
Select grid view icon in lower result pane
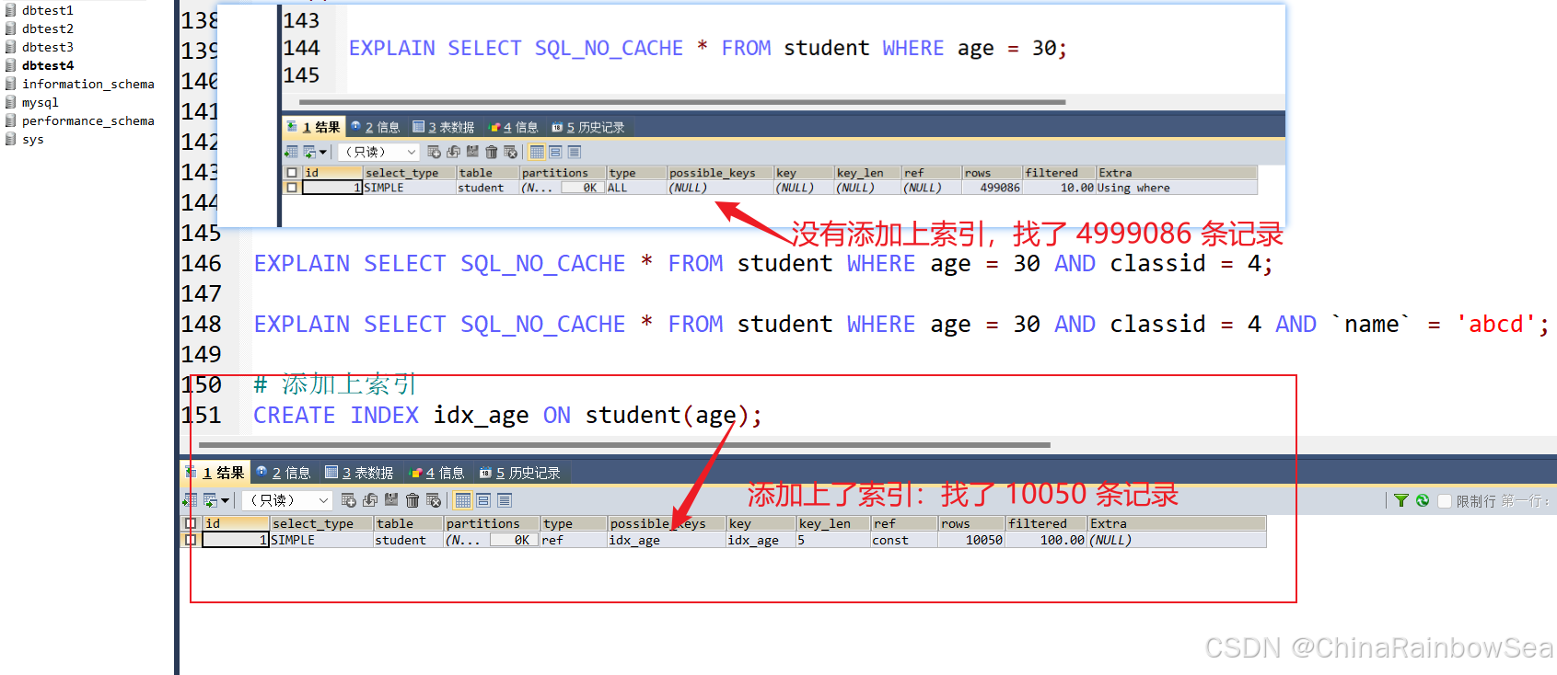coord(463,500)
